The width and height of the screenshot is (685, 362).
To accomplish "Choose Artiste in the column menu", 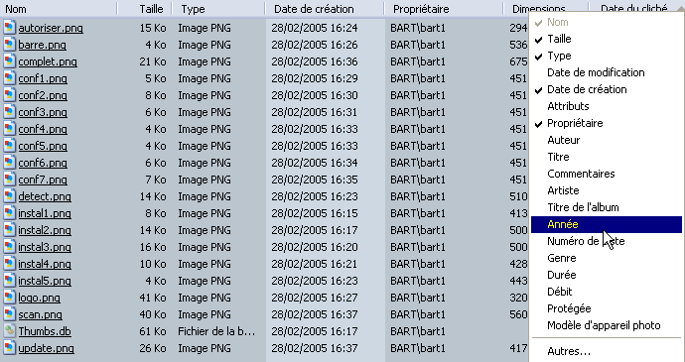I will pos(607,190).
